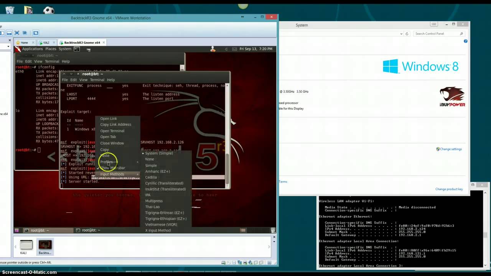
Task: Select Backtrack VM thumbnail
Action: tap(45, 247)
